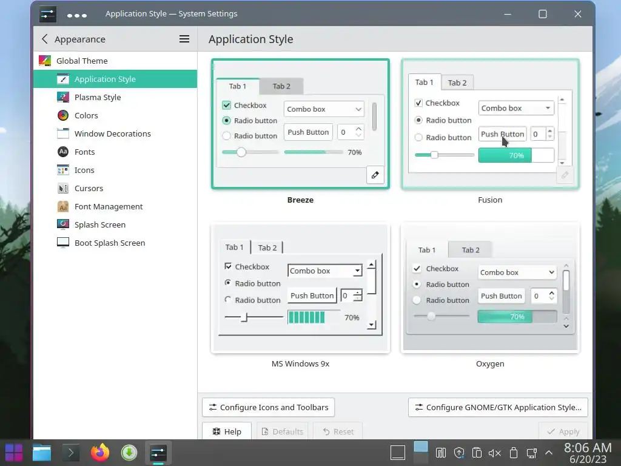Click Configure Icons and Toolbars button
The height and width of the screenshot is (466, 621).
coord(268,407)
